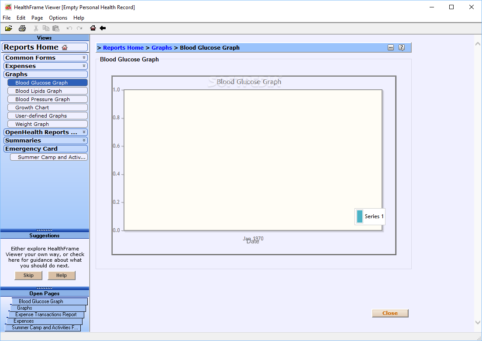Click the orange Close button

390,313
